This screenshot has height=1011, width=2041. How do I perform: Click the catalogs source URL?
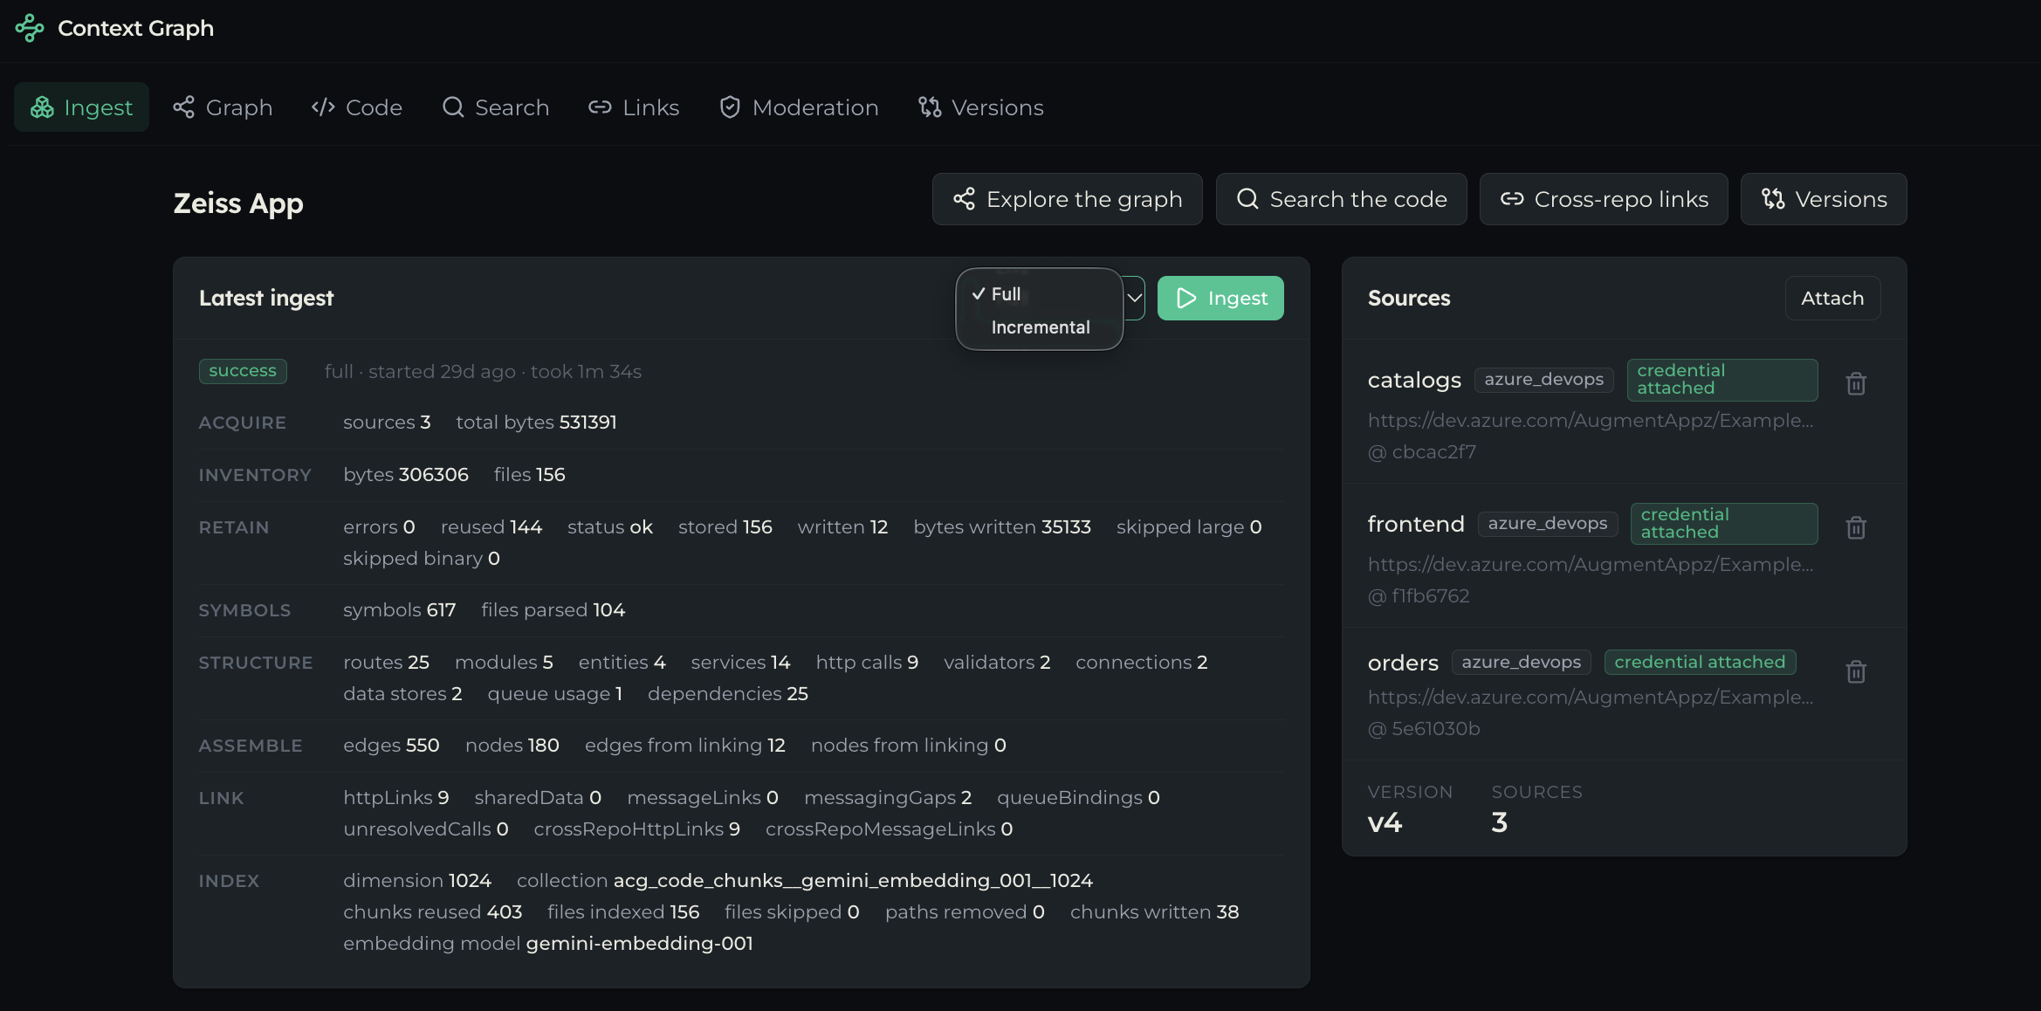(1591, 421)
